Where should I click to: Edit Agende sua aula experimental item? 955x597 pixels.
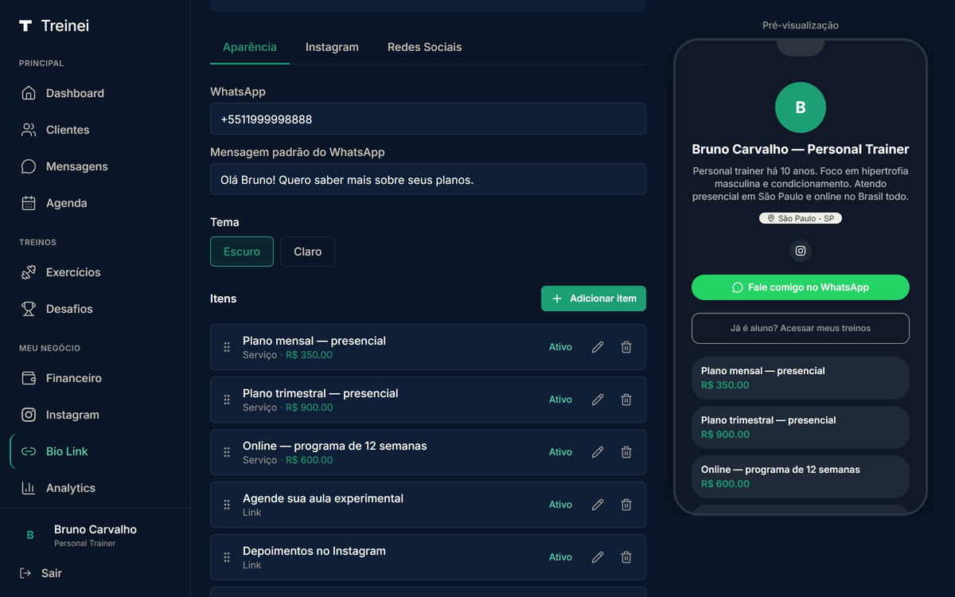coord(598,505)
